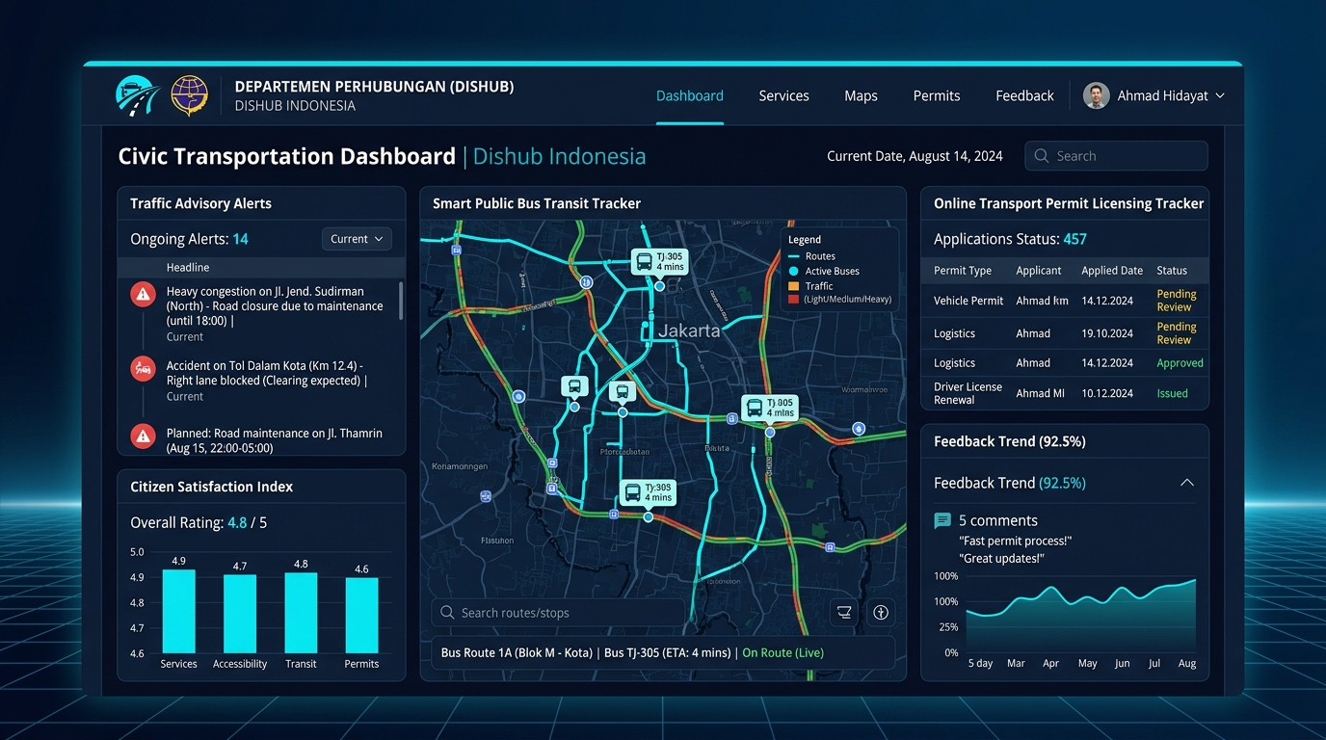Click the bus marker directly above the Jakarta label
The image size is (1326, 740).
(x=659, y=262)
